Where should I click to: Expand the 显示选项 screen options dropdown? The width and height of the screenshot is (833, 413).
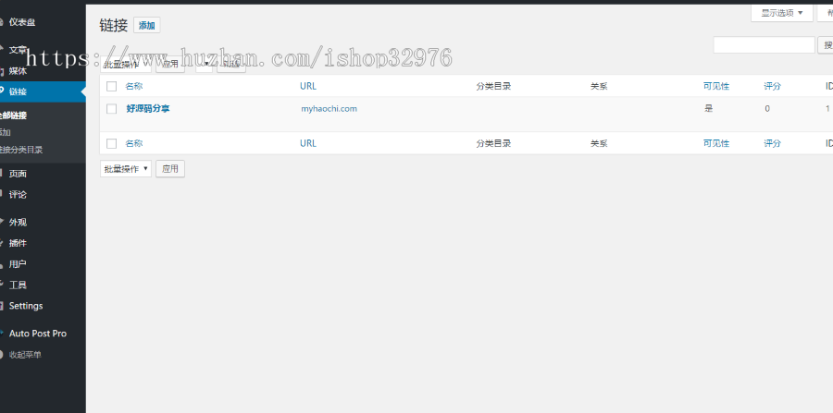pos(781,13)
